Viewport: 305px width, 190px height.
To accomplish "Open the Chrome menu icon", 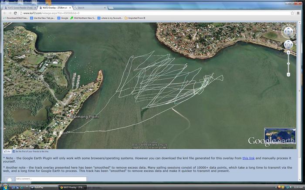I will 299,13.
